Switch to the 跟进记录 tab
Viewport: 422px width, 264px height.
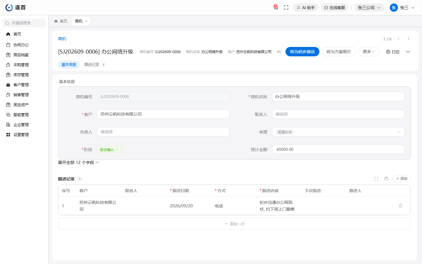[x=95, y=65]
